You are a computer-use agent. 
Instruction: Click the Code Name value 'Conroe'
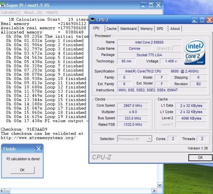[x=134, y=48]
